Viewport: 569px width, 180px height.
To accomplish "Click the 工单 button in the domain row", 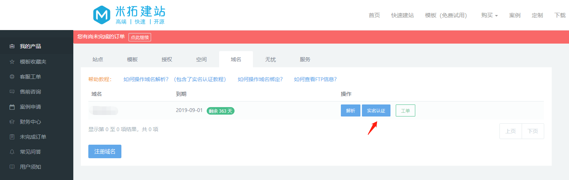I will pyautogui.click(x=406, y=110).
